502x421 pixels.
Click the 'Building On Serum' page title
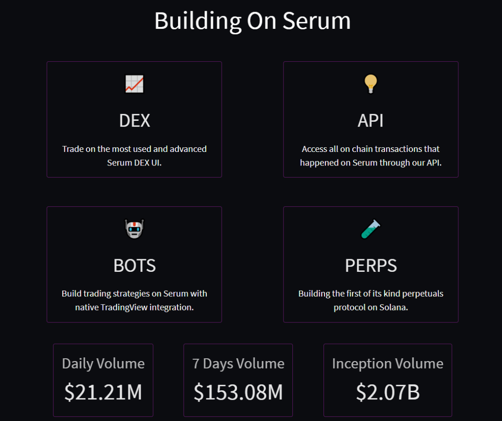tap(252, 21)
